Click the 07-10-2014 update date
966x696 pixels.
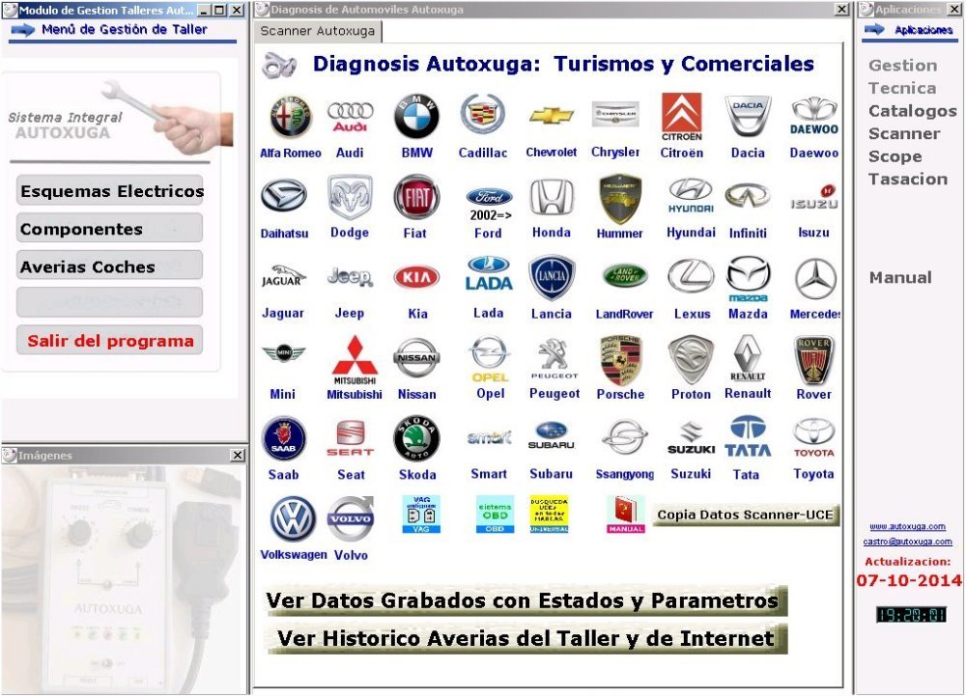(909, 580)
